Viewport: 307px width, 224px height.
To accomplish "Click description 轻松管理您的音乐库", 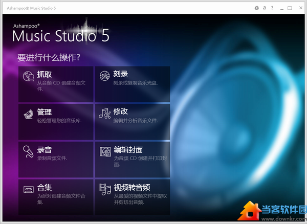I will point(59,121).
